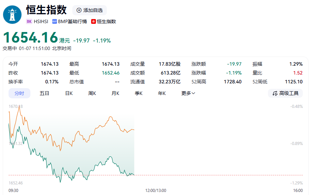Add 恒生指数 to watchlist
The image size is (312, 195).
pyautogui.click(x=90, y=10)
